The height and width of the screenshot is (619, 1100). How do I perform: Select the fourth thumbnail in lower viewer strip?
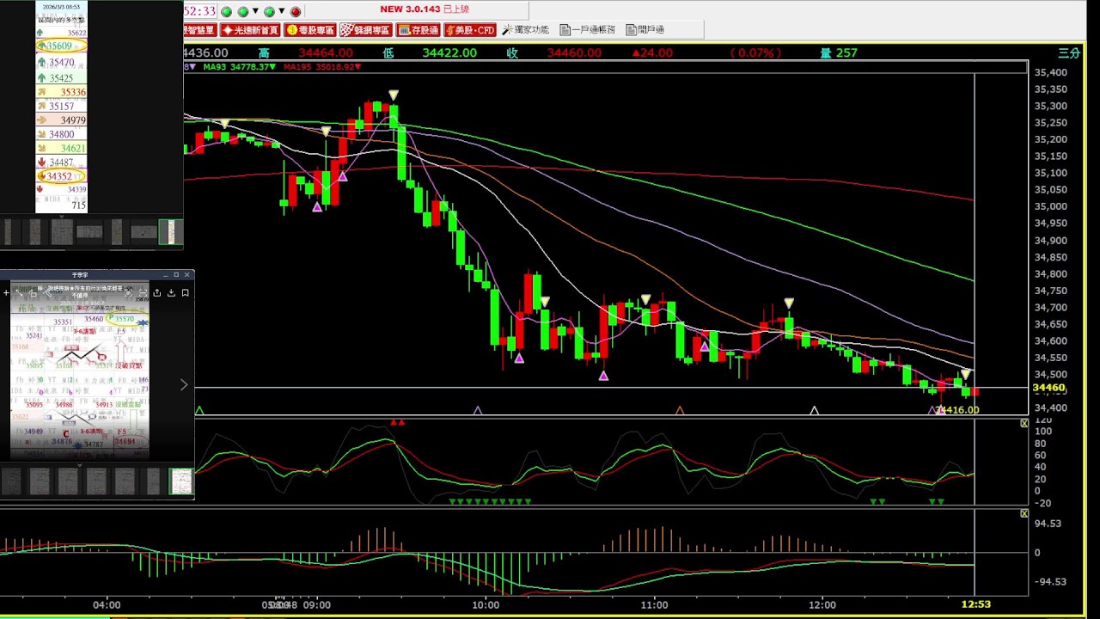tap(96, 481)
